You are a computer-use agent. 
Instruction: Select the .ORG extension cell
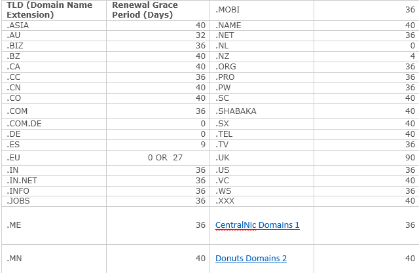coord(262,67)
